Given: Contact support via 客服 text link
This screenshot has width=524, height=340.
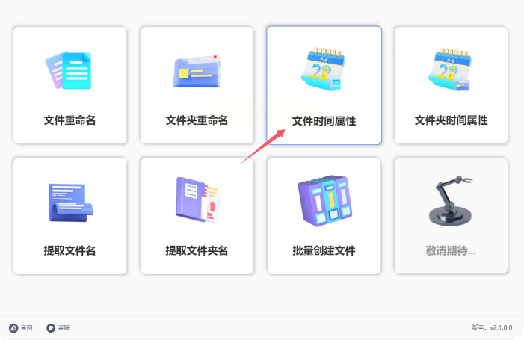Looking at the screenshot, I should click(x=64, y=328).
